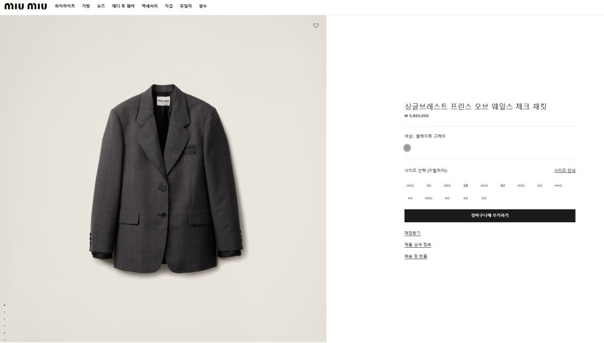This screenshot has height=343, width=604.
Task: Open the 지갑 menu
Action: (168, 6)
